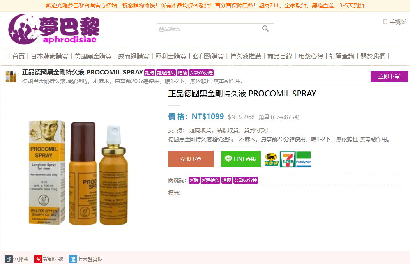Screen dimensions: 410x264
Task: Open the small product thumbnail in the banner
Action: (11, 76)
